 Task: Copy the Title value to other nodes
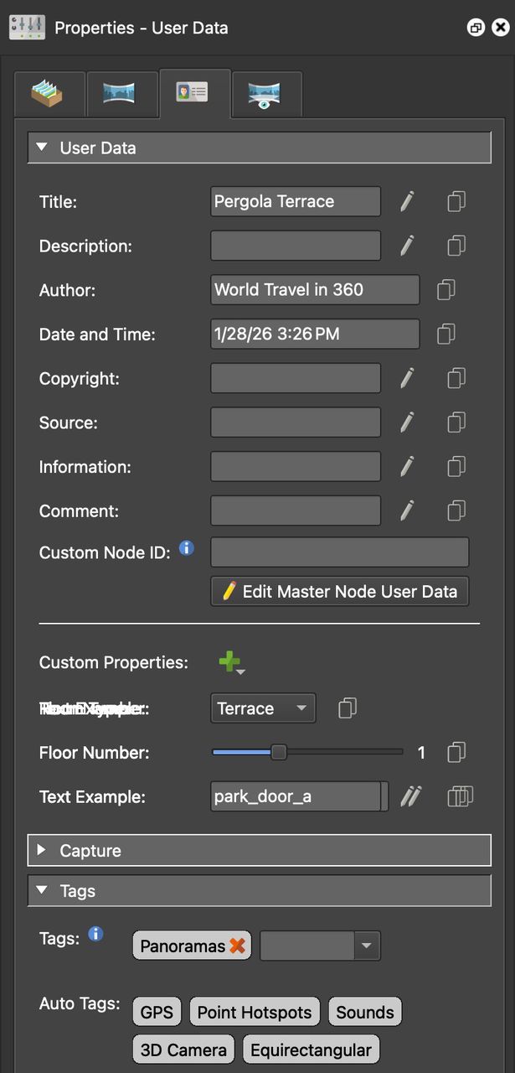point(456,201)
